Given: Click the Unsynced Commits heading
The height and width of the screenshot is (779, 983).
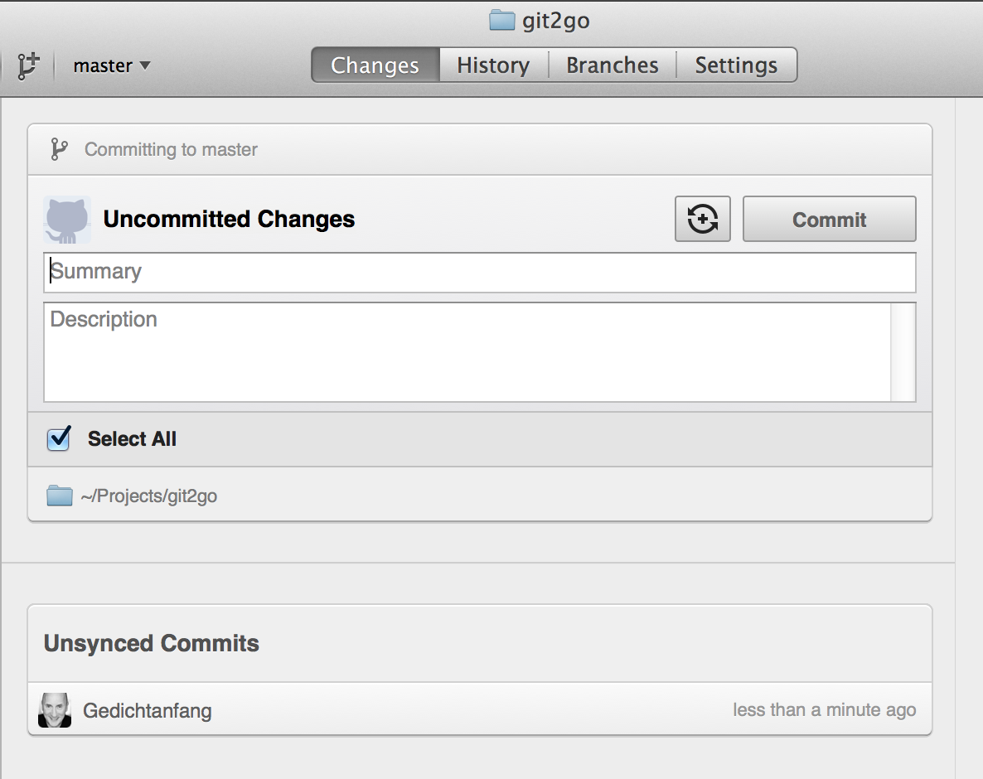Looking at the screenshot, I should coord(151,643).
